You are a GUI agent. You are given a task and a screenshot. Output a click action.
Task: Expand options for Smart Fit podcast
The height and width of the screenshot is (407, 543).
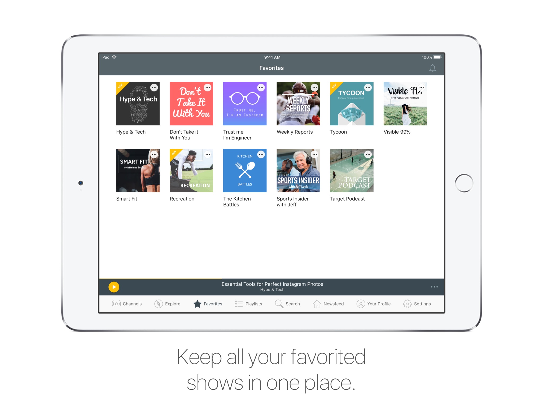pyautogui.click(x=155, y=155)
